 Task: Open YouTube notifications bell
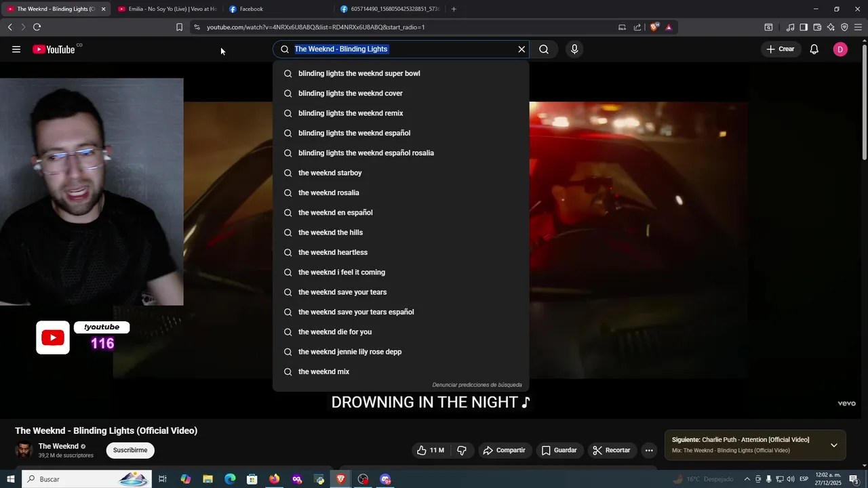[814, 49]
